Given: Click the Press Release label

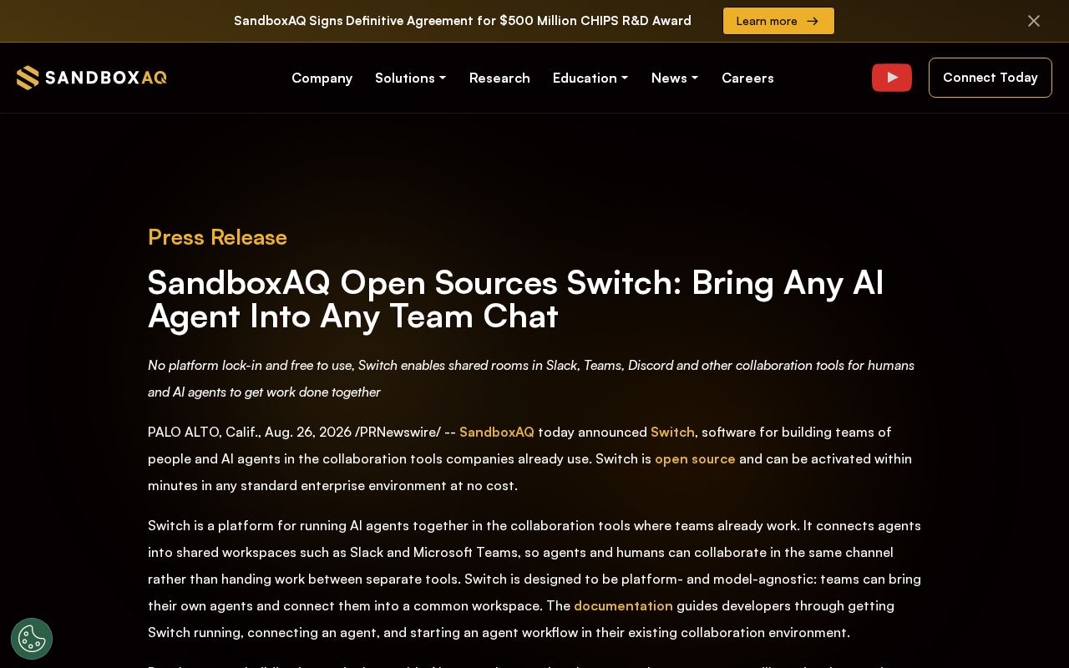Looking at the screenshot, I should click(x=217, y=237).
